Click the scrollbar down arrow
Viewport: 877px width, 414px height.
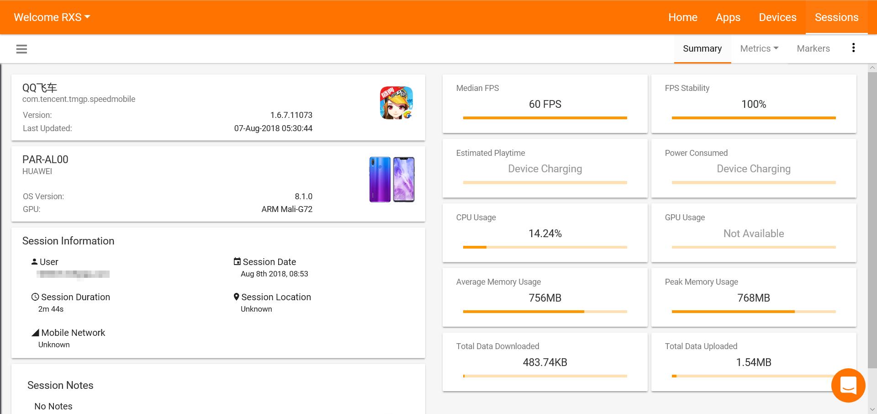[872, 409]
